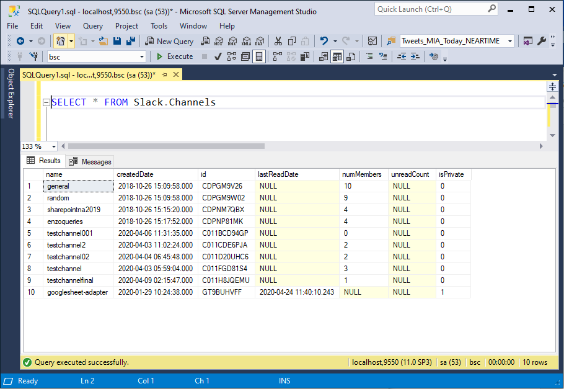Viewport: 564px width, 389px height.
Task: Toggle Results to Grid mode
Action: pos(337,56)
